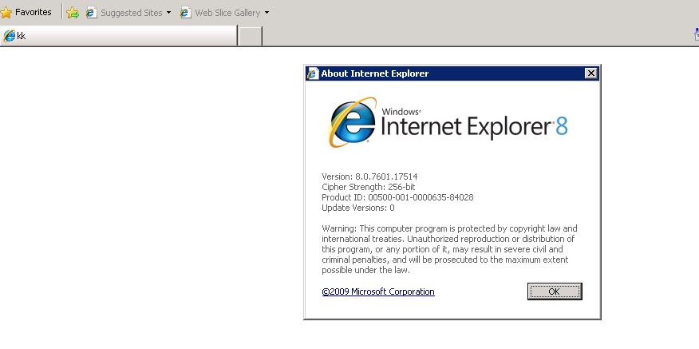Select the "kk" browser tab
The height and width of the screenshot is (349, 699).
[x=118, y=36]
